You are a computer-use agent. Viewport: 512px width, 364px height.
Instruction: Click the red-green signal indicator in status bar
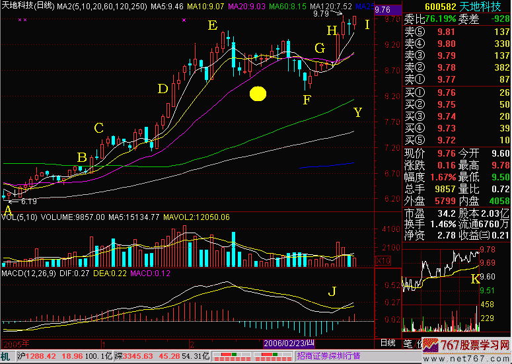click(x=236, y=355)
